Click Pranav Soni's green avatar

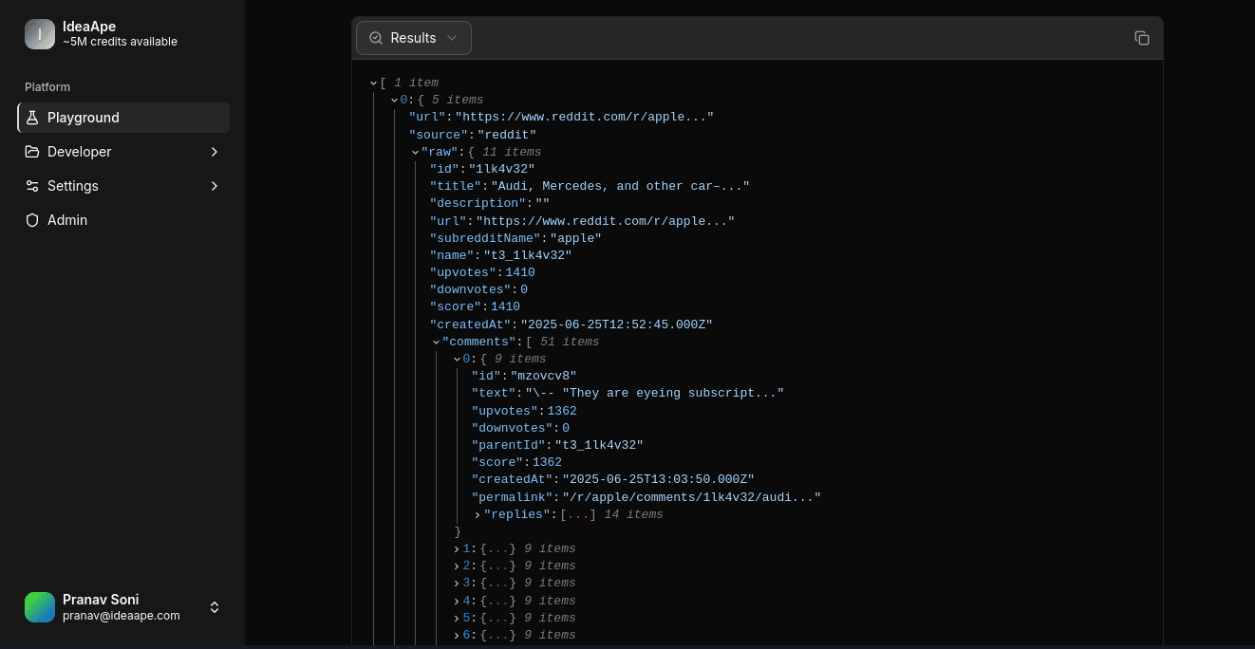tap(40, 607)
